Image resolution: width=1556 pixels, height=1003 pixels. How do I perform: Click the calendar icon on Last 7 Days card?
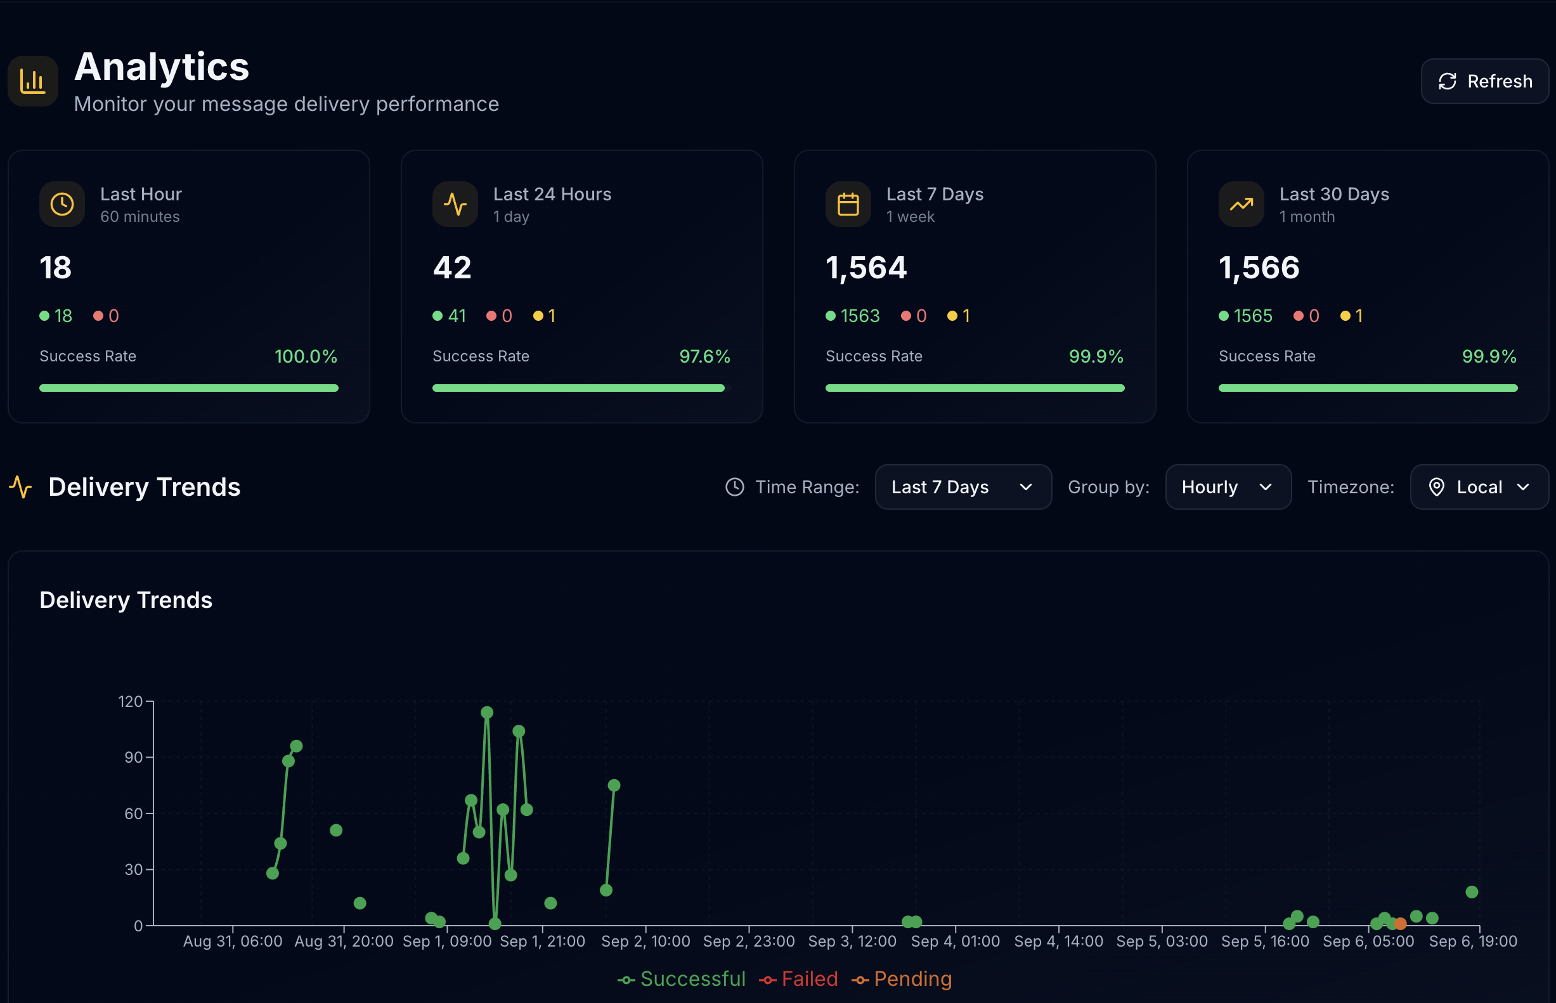click(848, 204)
